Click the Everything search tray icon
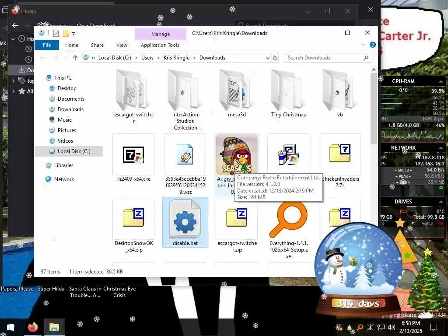This screenshot has width=448, height=336. click(360, 327)
